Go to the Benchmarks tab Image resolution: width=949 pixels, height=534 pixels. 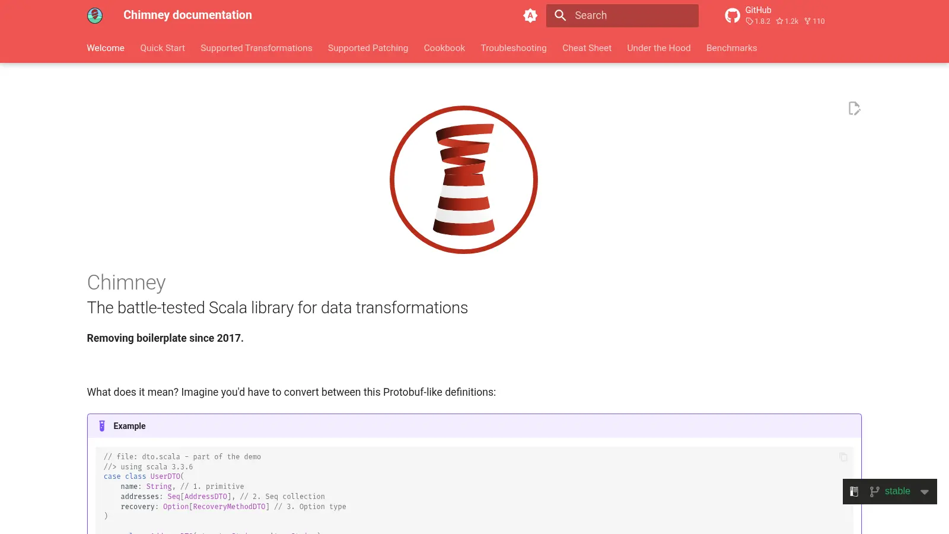coord(731,48)
